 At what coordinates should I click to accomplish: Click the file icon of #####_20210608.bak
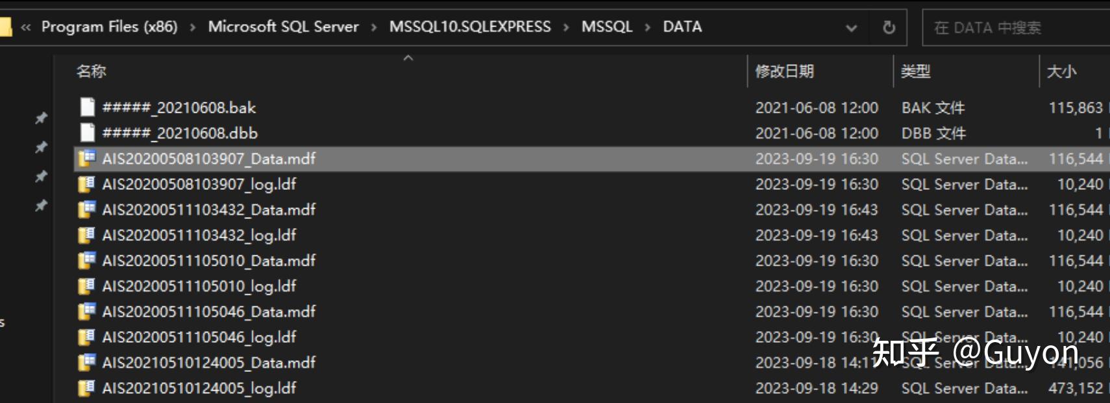point(87,108)
